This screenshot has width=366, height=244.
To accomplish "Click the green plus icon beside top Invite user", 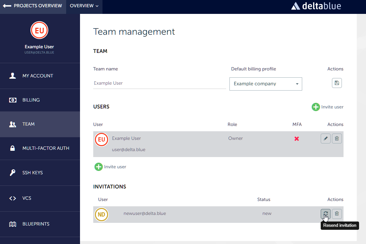I will 316,107.
